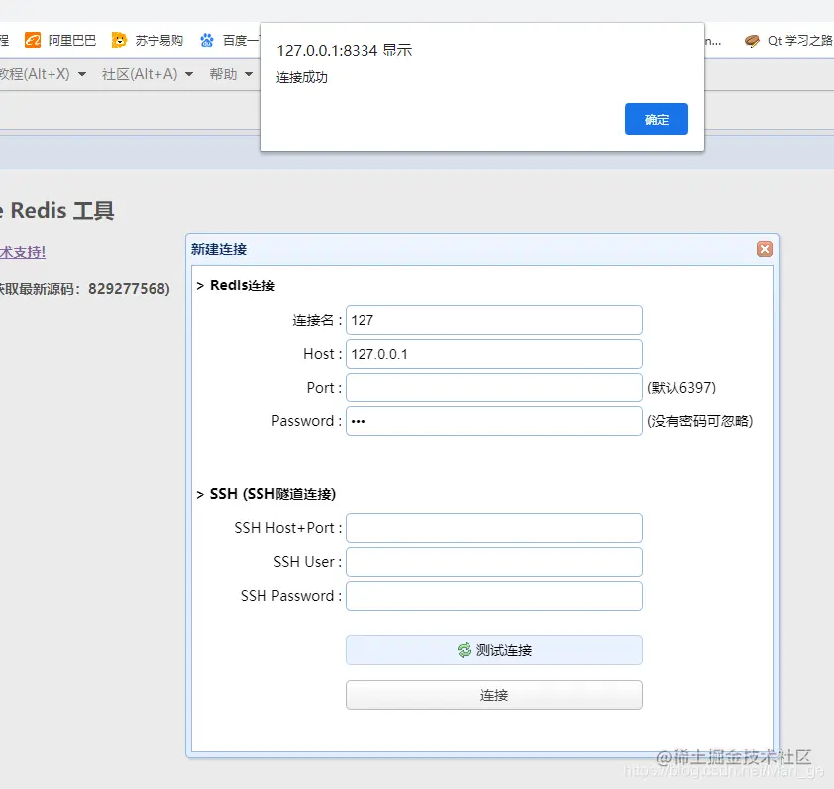Click the 连接 button
This screenshot has height=789, width=834.
click(493, 695)
